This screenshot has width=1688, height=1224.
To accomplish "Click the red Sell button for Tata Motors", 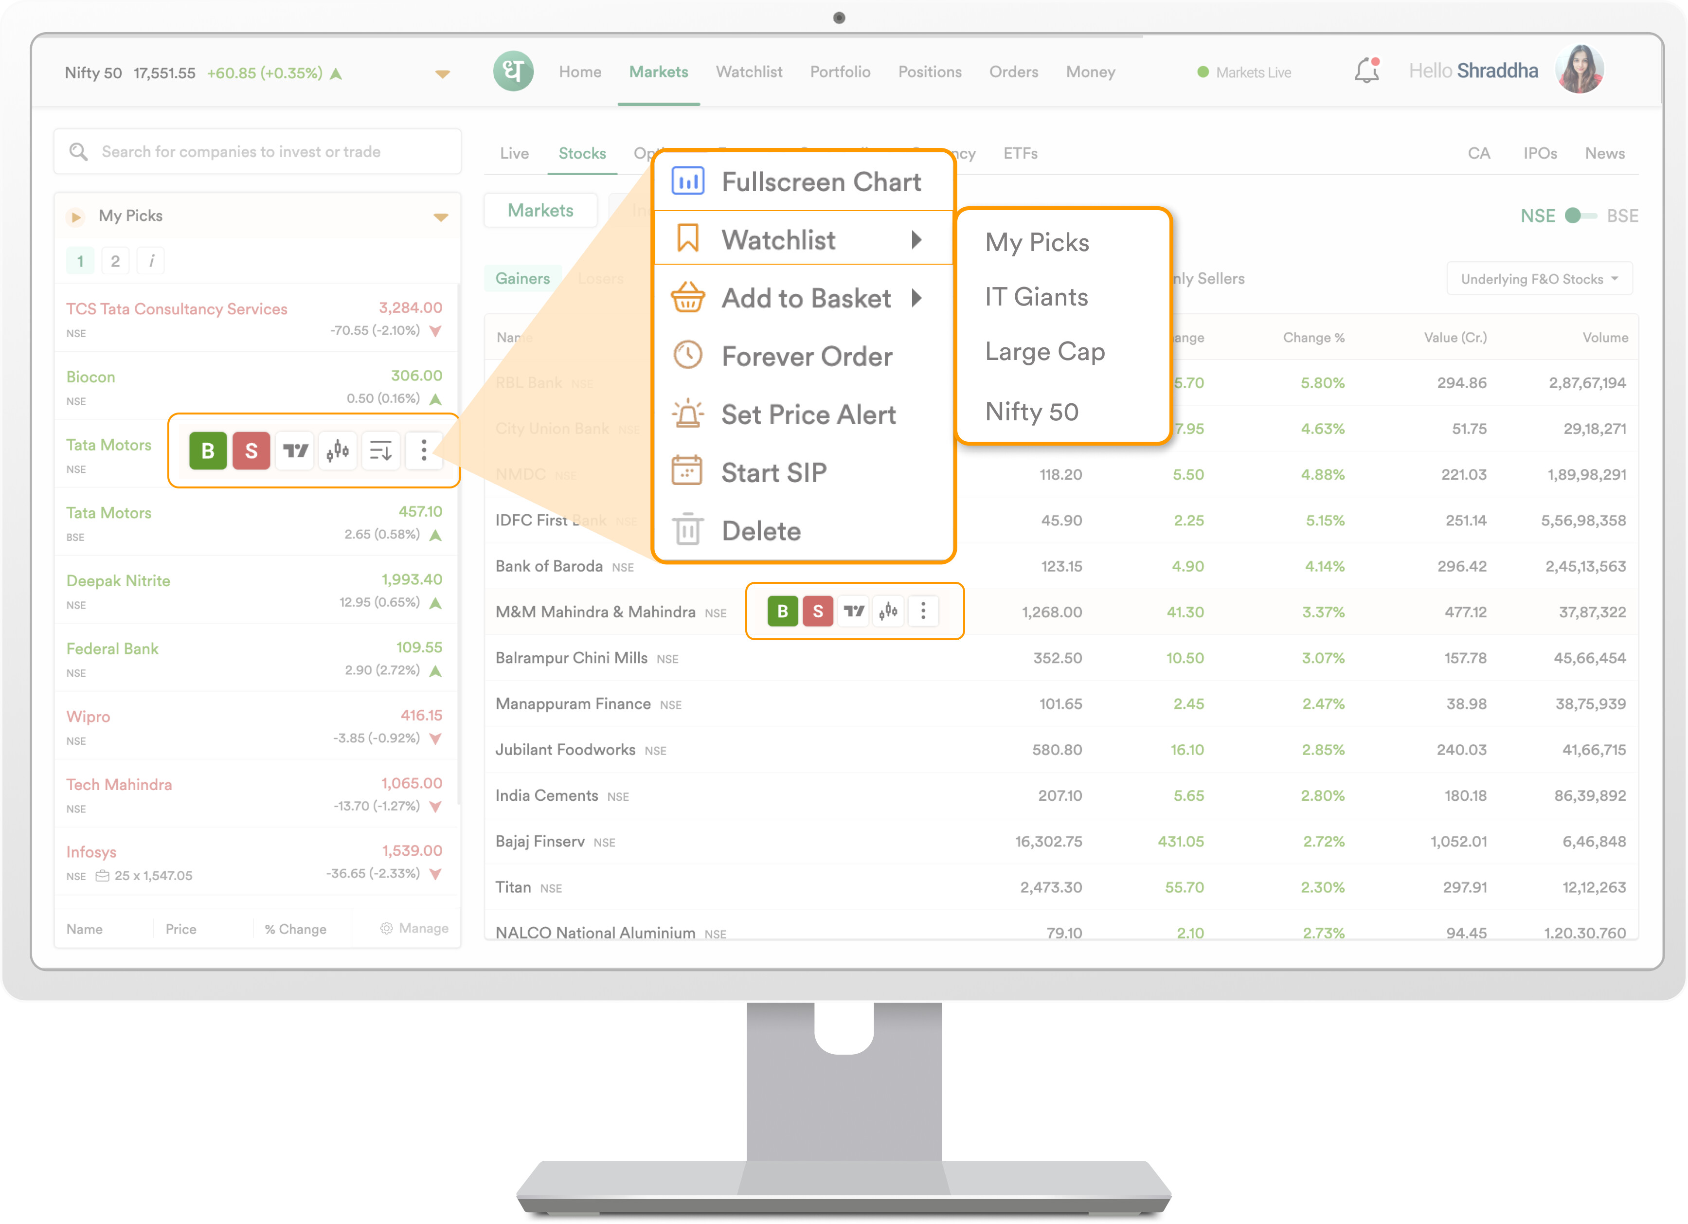I will click(x=251, y=450).
